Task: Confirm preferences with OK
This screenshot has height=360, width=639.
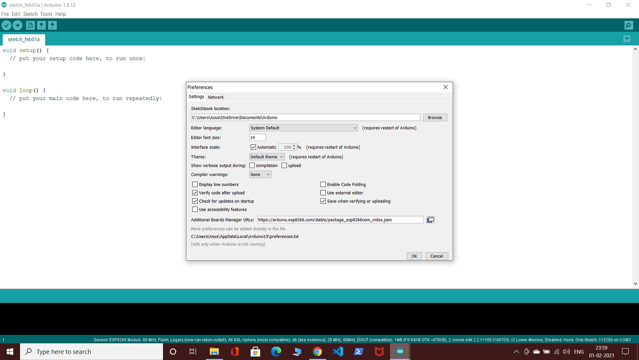Action: (414, 256)
